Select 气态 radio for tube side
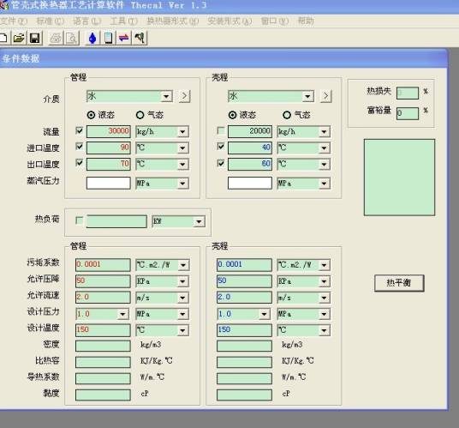Viewport: 459px width, 428px height. point(140,115)
